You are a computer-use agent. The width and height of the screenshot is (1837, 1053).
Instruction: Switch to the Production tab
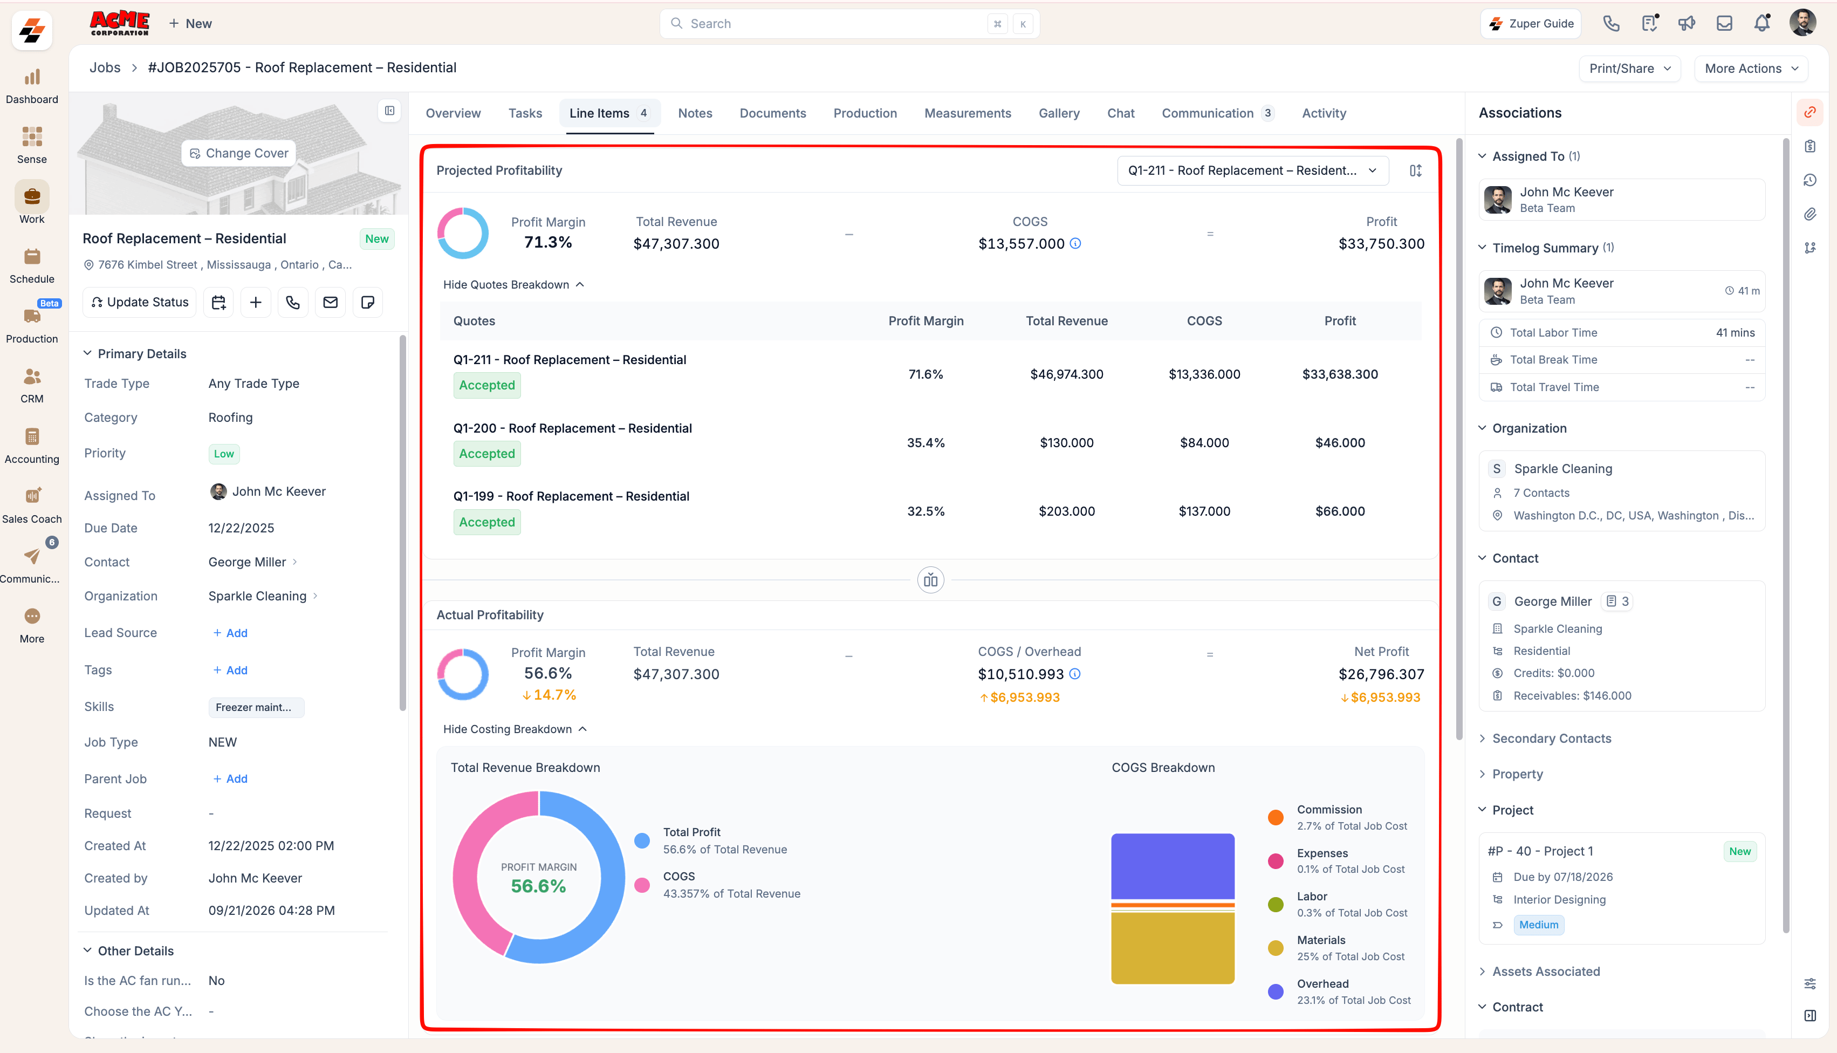[865, 113]
